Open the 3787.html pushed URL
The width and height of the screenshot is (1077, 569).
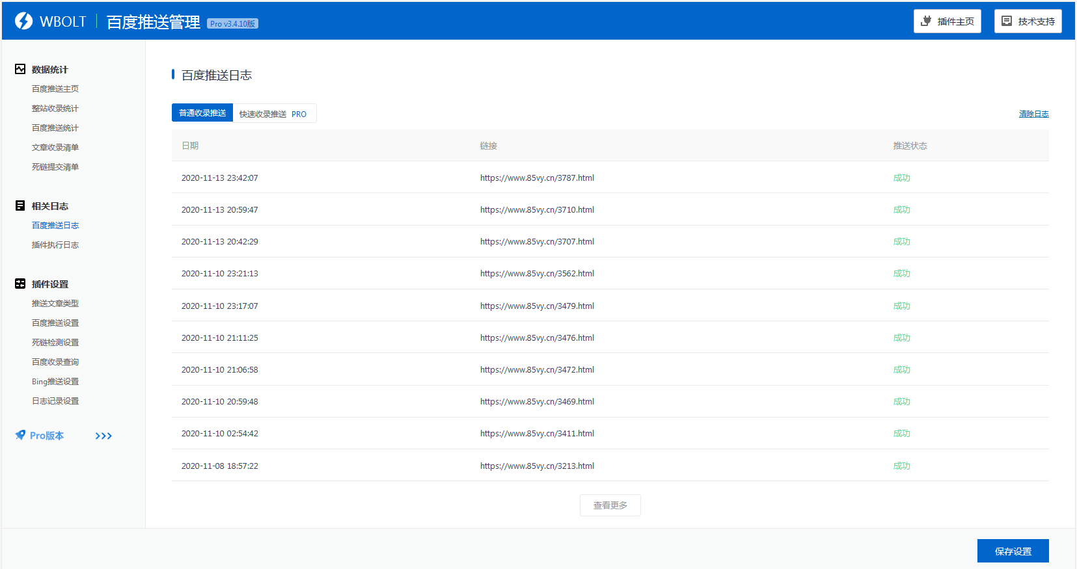pos(537,178)
